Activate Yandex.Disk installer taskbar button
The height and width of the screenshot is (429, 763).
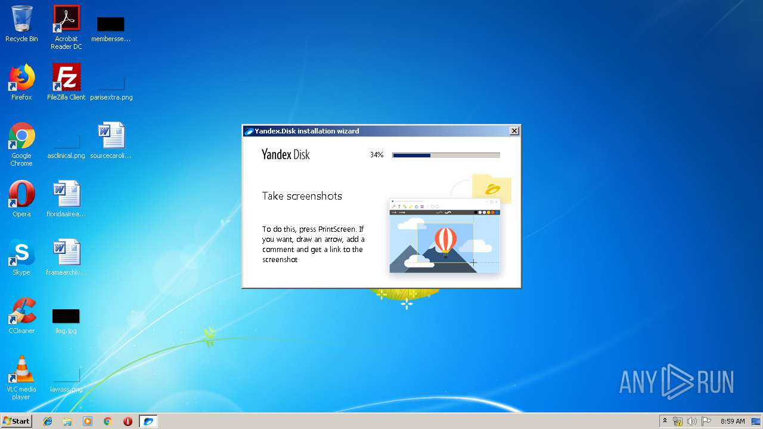click(148, 421)
